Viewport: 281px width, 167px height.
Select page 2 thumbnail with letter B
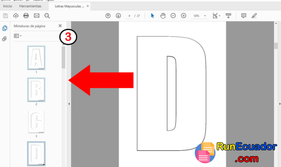tap(36, 90)
